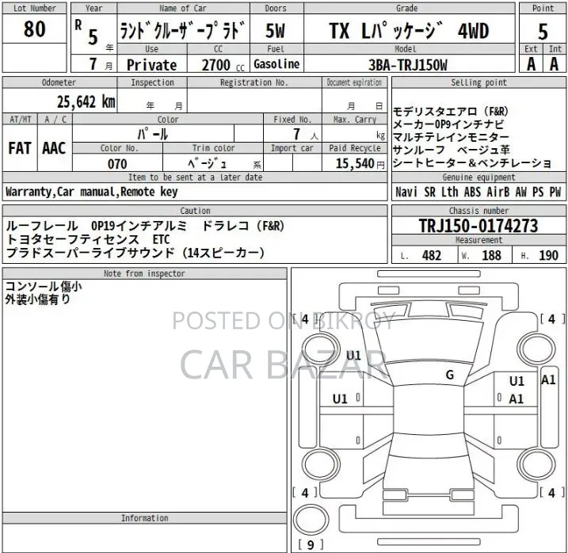Click the exterior grade A under Ext
568x553 pixels.
[x=531, y=64]
